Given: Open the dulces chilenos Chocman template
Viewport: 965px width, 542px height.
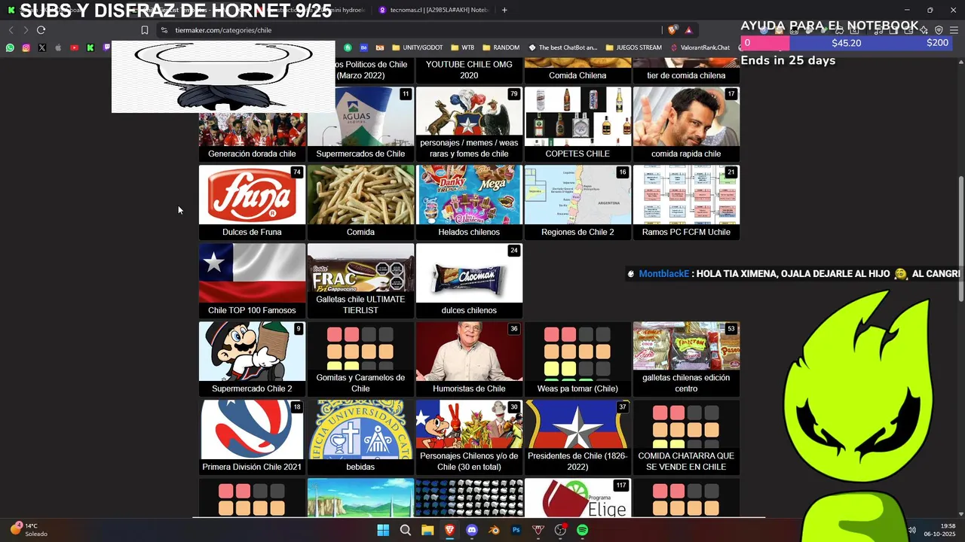Looking at the screenshot, I should pos(469,280).
